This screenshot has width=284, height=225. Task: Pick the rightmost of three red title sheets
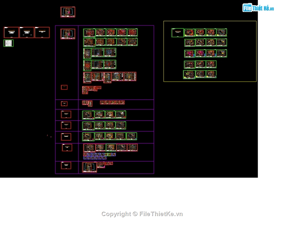(42, 32)
